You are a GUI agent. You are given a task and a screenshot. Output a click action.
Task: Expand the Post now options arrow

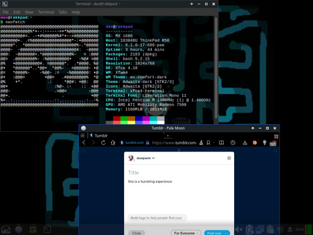click(x=227, y=233)
